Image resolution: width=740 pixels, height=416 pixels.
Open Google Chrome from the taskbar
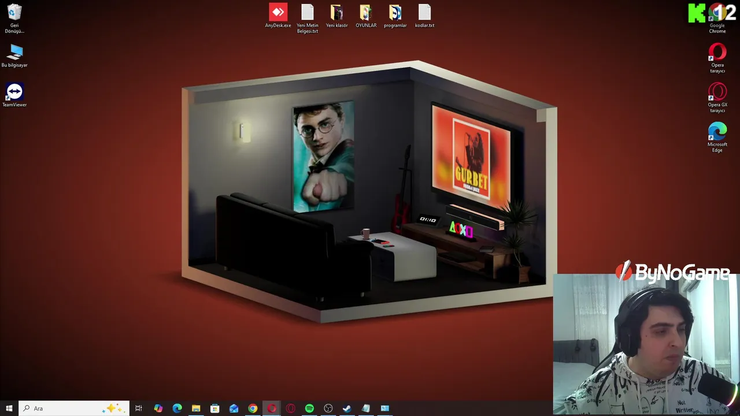tap(253, 408)
